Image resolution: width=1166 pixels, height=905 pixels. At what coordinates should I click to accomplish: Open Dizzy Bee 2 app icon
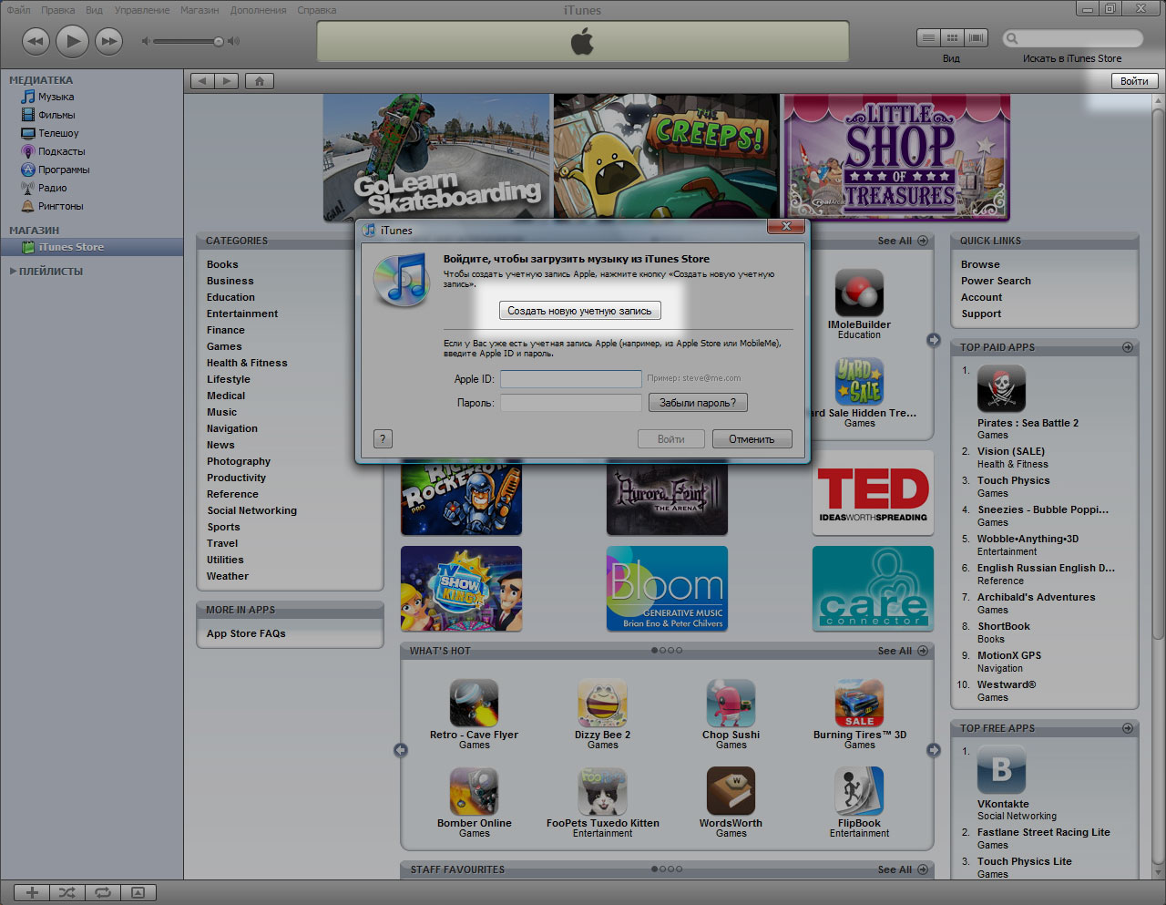click(602, 703)
